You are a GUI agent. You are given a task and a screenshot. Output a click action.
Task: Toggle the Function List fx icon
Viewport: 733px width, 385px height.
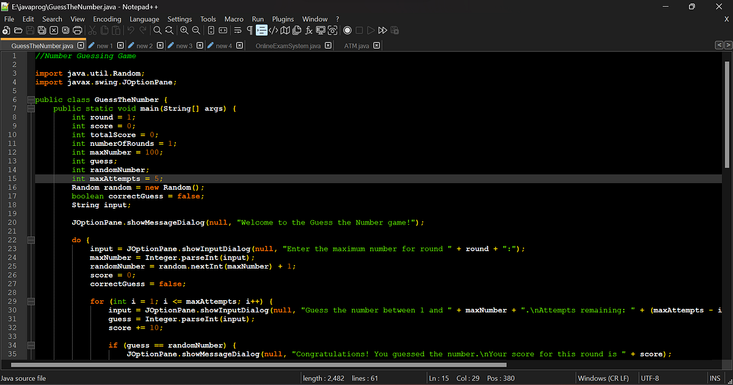pyautogui.click(x=308, y=30)
